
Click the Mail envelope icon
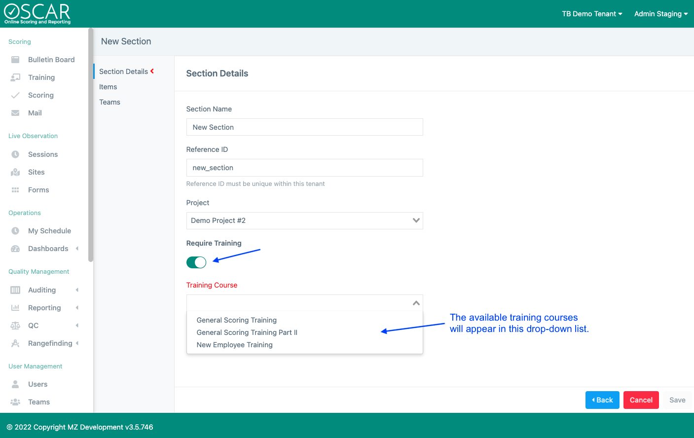[x=15, y=113]
